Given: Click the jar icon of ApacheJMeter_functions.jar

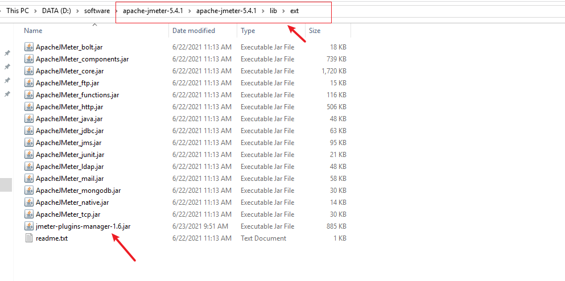Looking at the screenshot, I should click(x=29, y=95).
